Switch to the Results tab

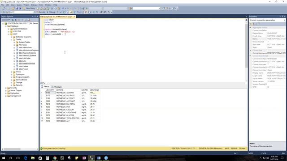click(45, 87)
